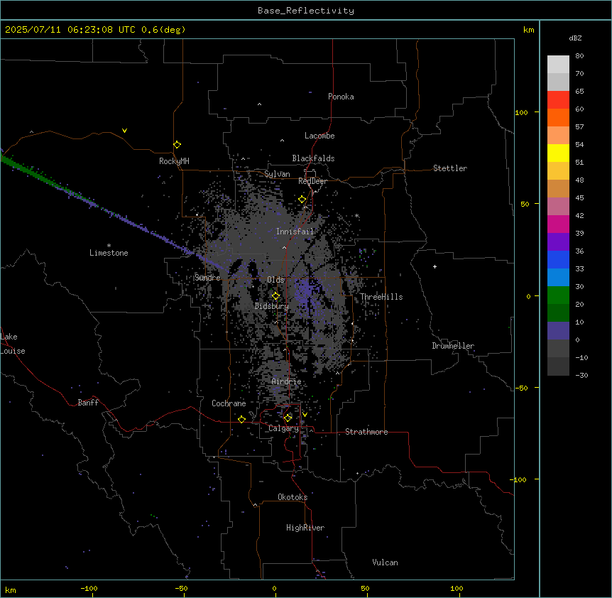The image size is (612, 598).
Task: Click the blue 36-33 dBZ legend swatch
Action: click(558, 259)
